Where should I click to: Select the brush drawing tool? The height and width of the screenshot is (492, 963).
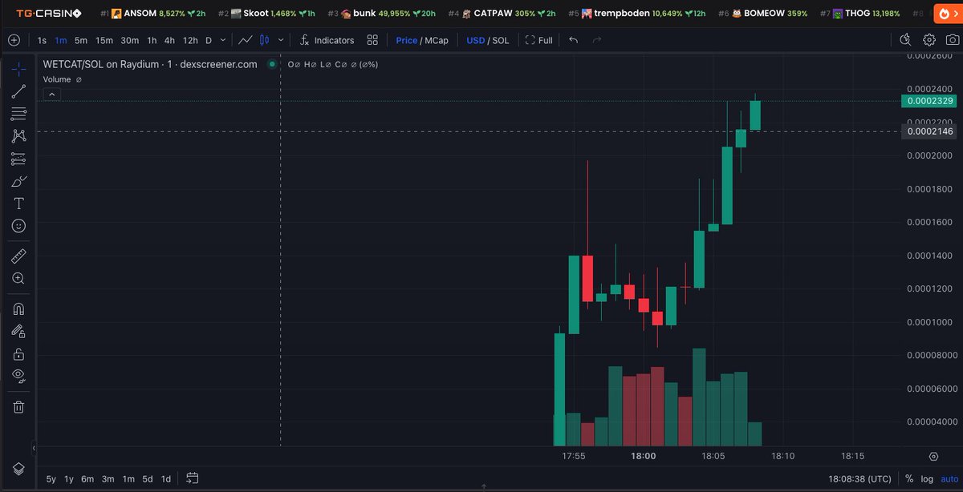18,181
